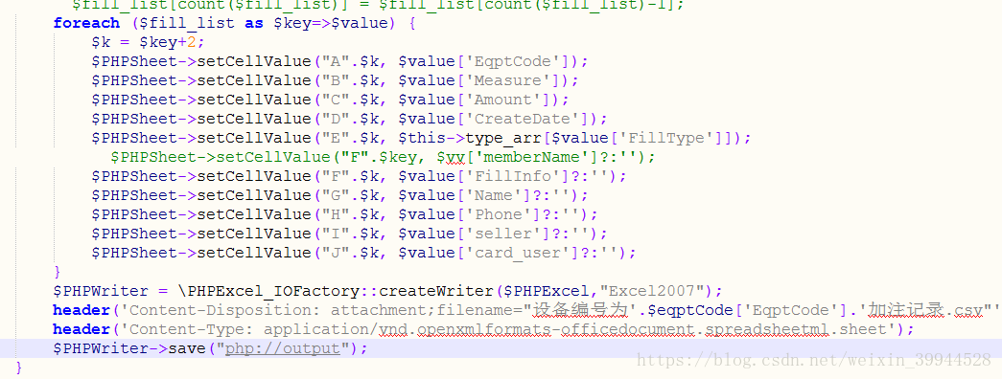Image resolution: width=1002 pixels, height=379 pixels.
Task: Click setCellValue in the 'Measure' line
Action: 254,81
